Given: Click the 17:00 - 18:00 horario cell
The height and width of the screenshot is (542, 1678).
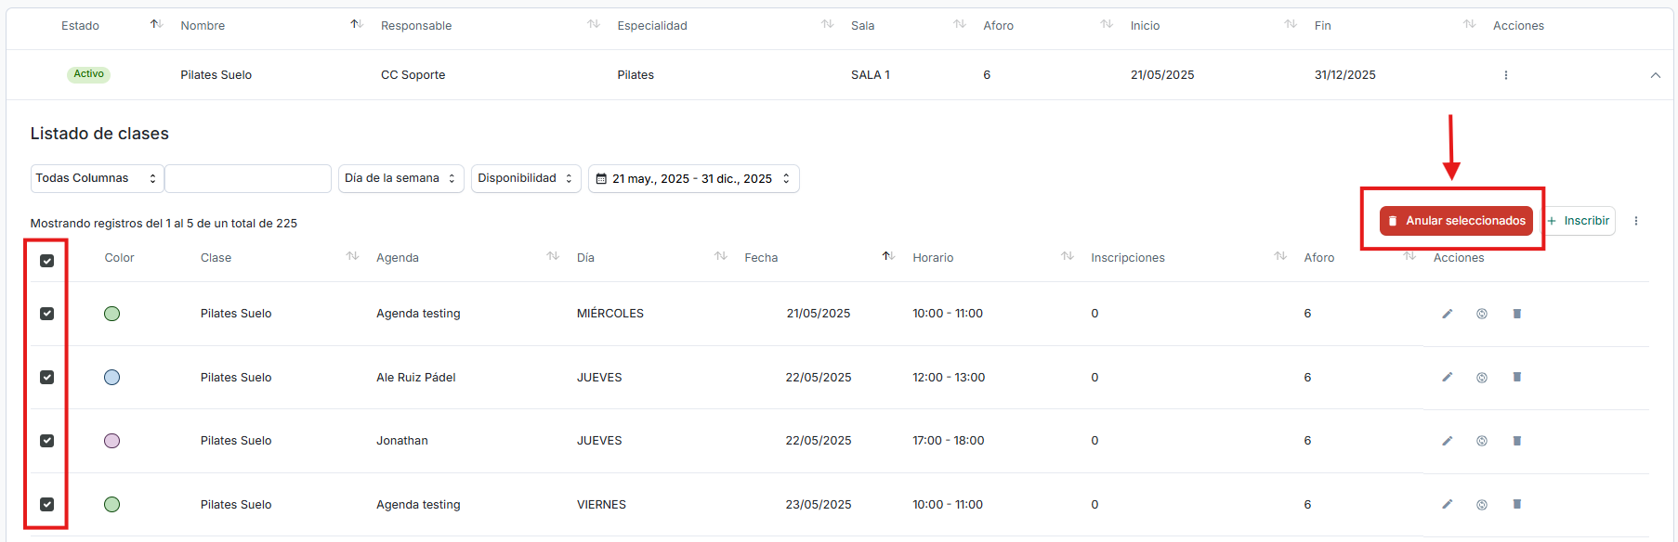Looking at the screenshot, I should (949, 441).
